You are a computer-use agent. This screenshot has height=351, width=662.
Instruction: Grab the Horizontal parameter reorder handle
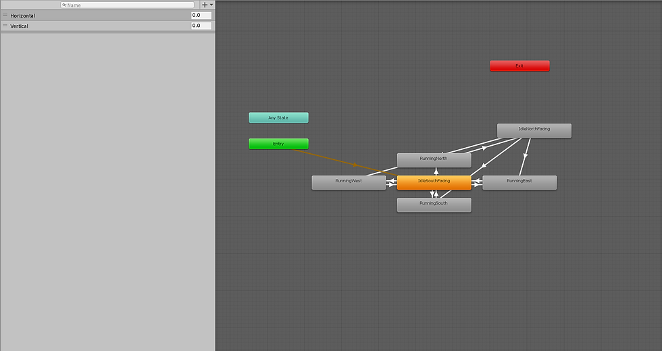pyautogui.click(x=5, y=15)
